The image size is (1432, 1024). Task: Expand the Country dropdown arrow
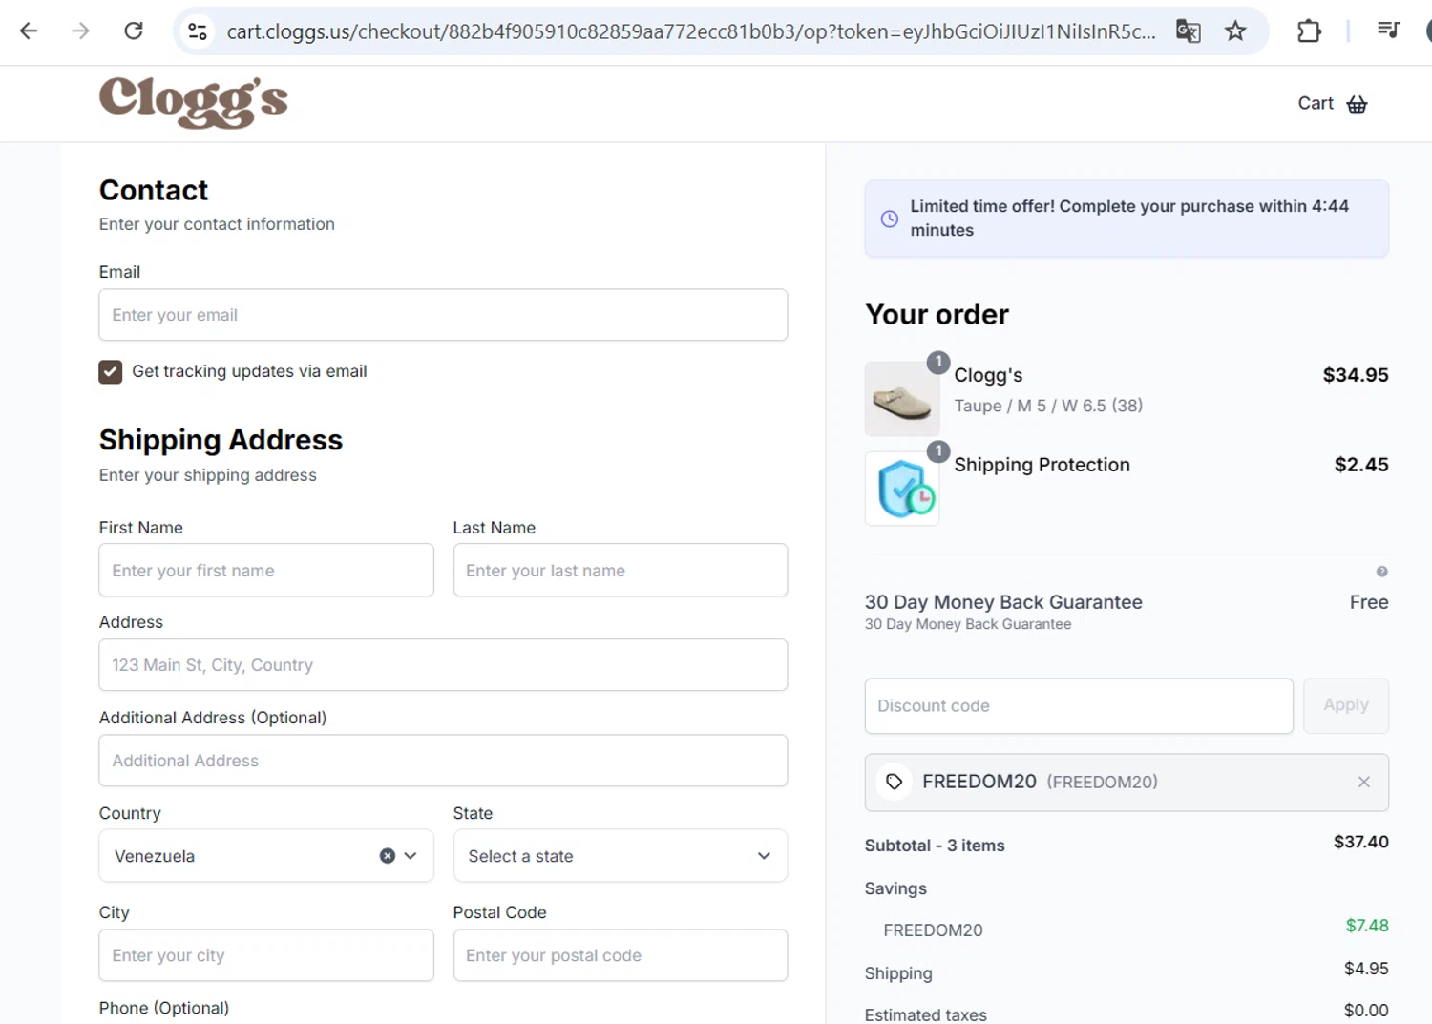click(x=411, y=856)
